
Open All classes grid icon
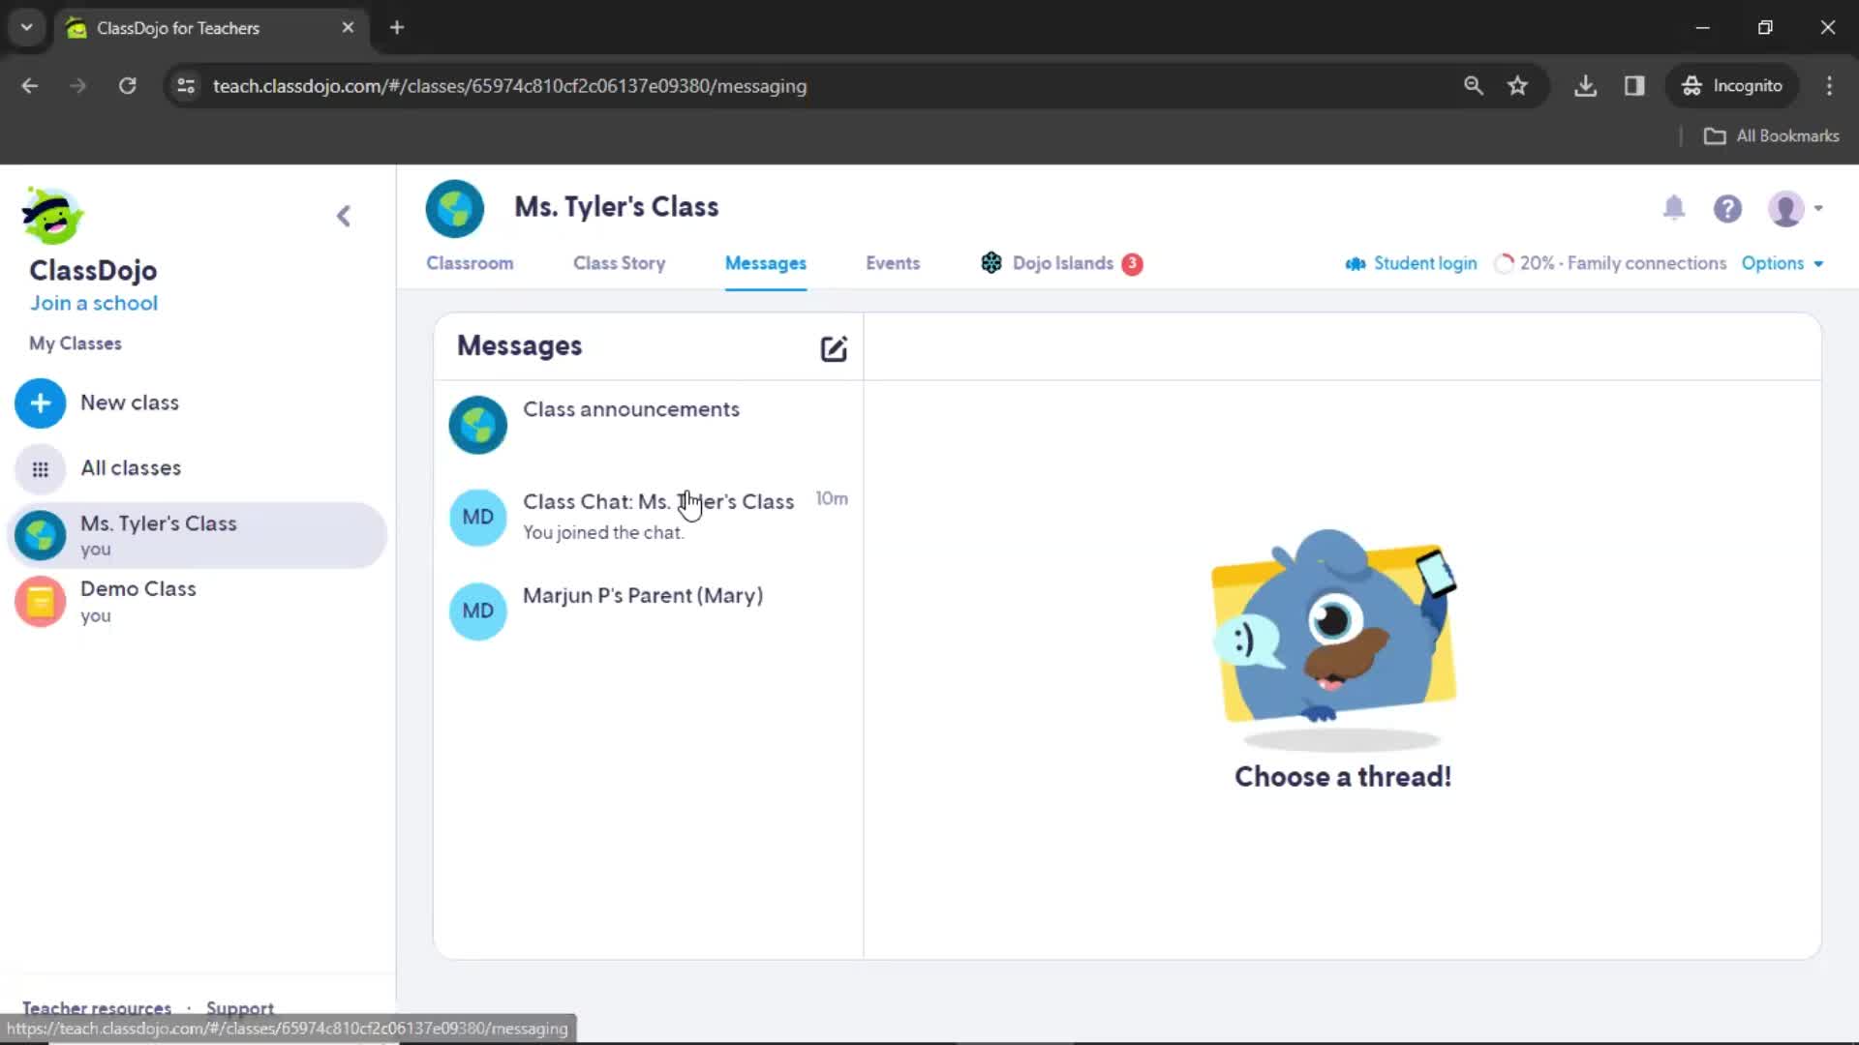(x=40, y=469)
